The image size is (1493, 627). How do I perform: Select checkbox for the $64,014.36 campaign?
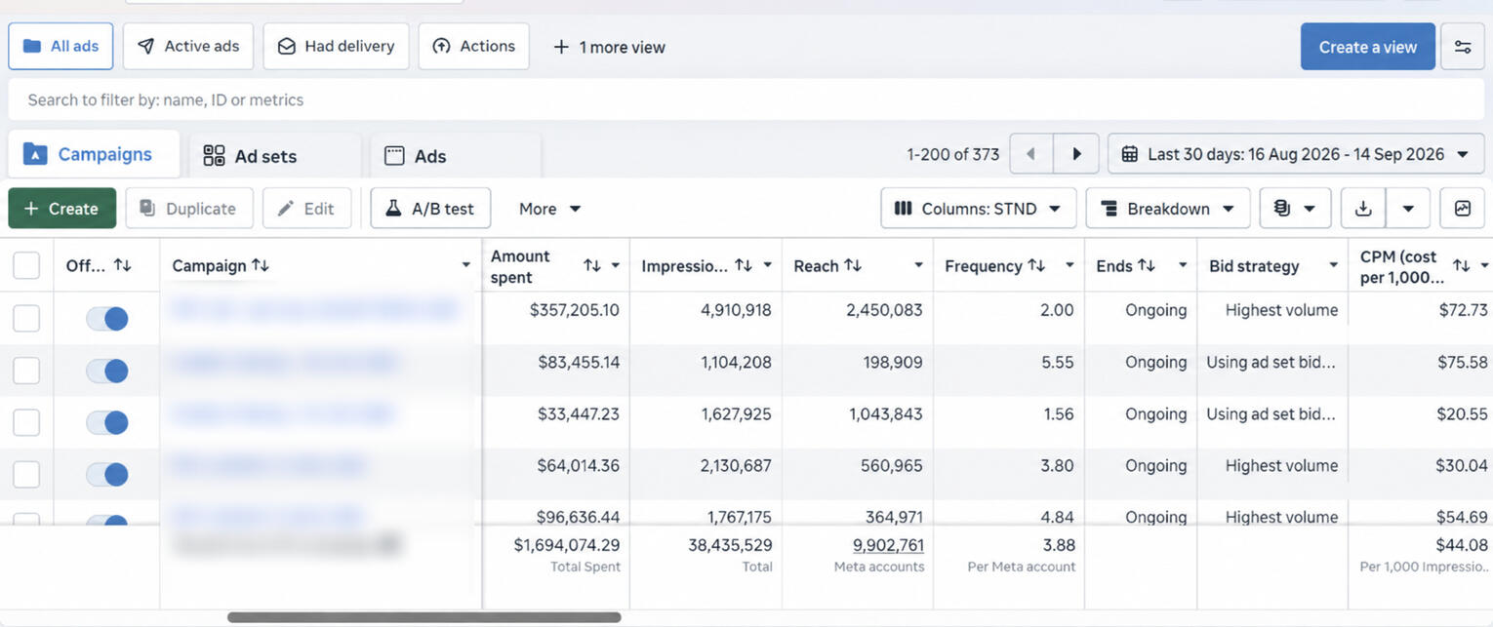pyautogui.click(x=26, y=474)
